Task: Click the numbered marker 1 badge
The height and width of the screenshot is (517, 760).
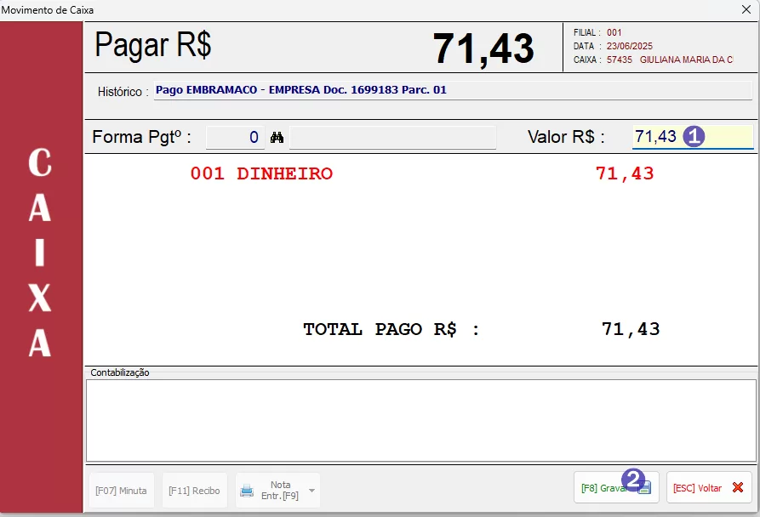Action: pyautogui.click(x=694, y=137)
